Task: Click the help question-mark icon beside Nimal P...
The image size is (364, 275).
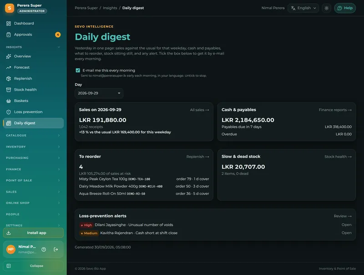Action: pyautogui.click(x=44, y=249)
